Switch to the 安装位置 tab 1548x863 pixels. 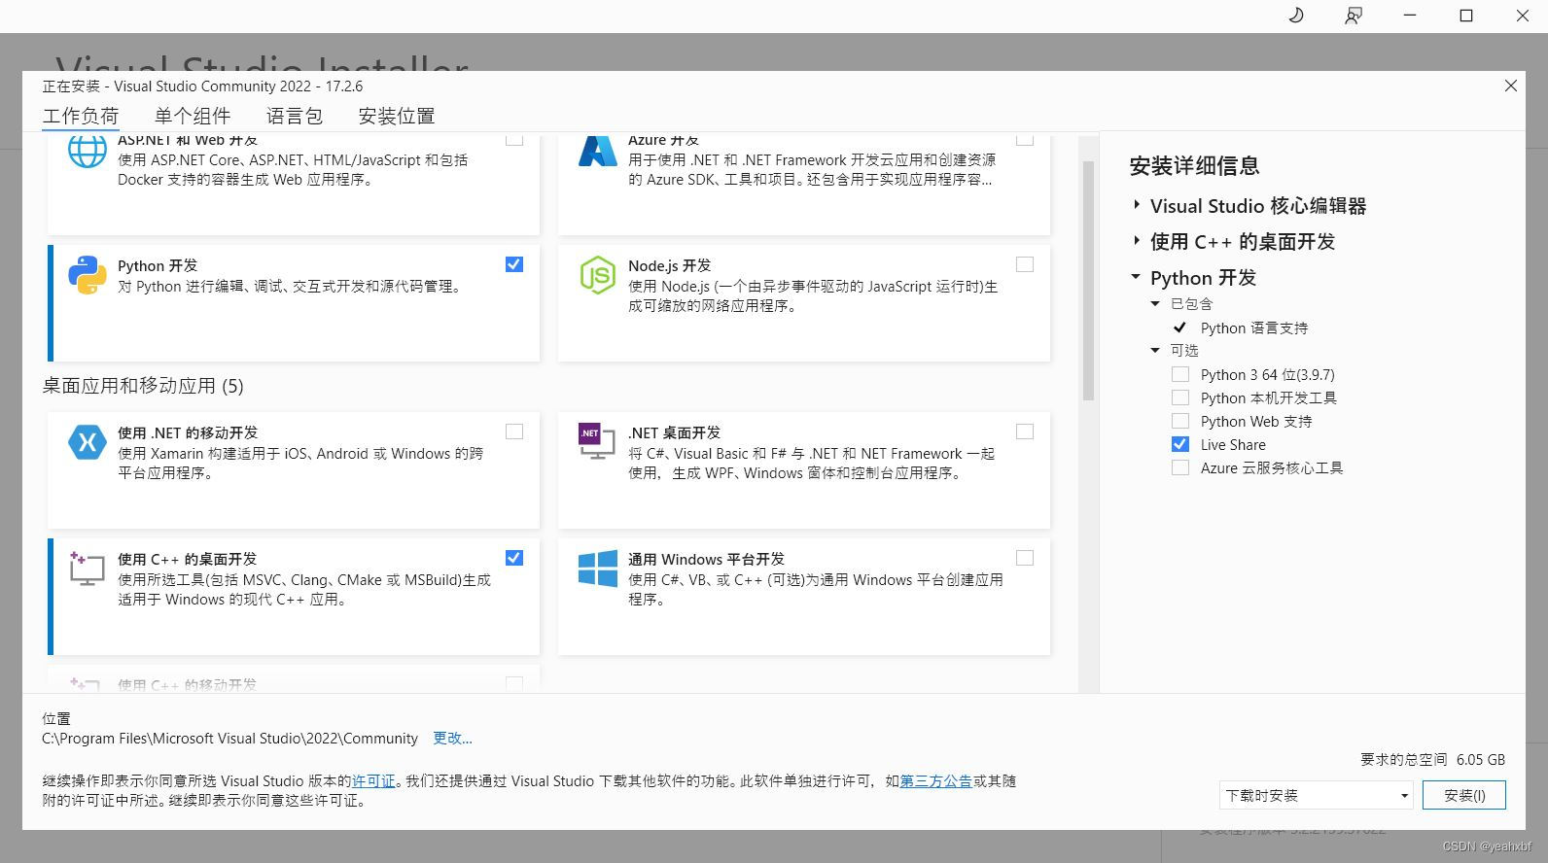click(397, 117)
